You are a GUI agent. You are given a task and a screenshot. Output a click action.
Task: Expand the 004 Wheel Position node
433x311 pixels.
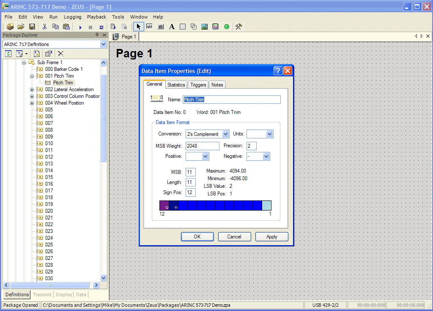coord(32,103)
